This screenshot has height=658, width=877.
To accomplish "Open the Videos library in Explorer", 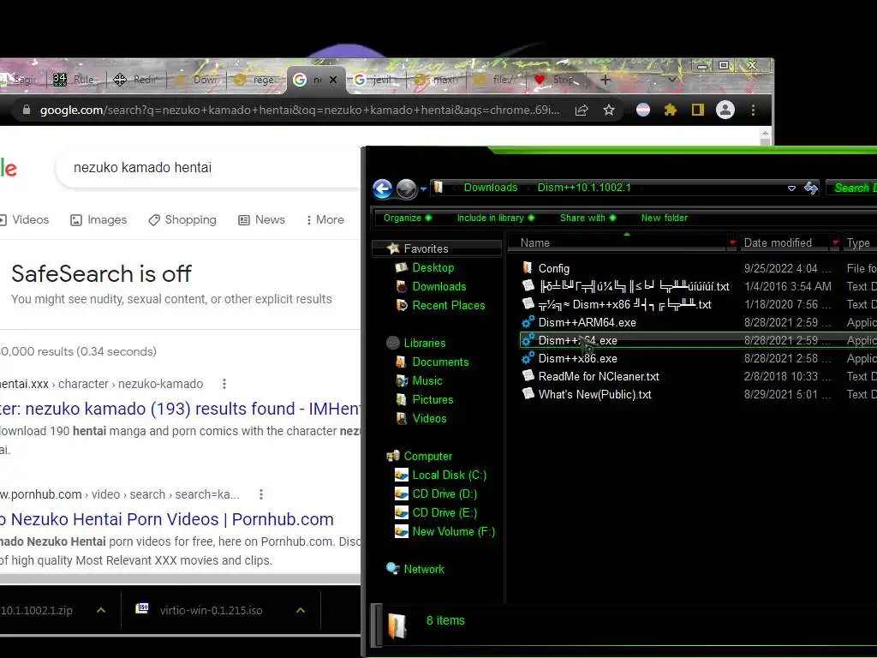I will [429, 418].
